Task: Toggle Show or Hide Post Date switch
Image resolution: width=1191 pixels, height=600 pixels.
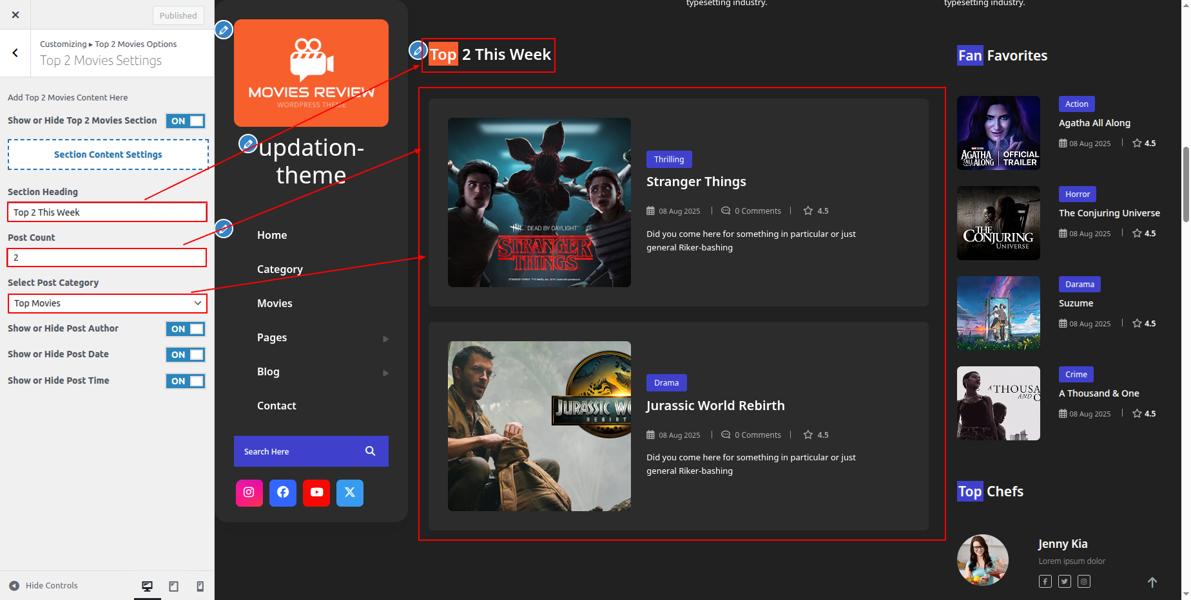Action: [x=186, y=355]
